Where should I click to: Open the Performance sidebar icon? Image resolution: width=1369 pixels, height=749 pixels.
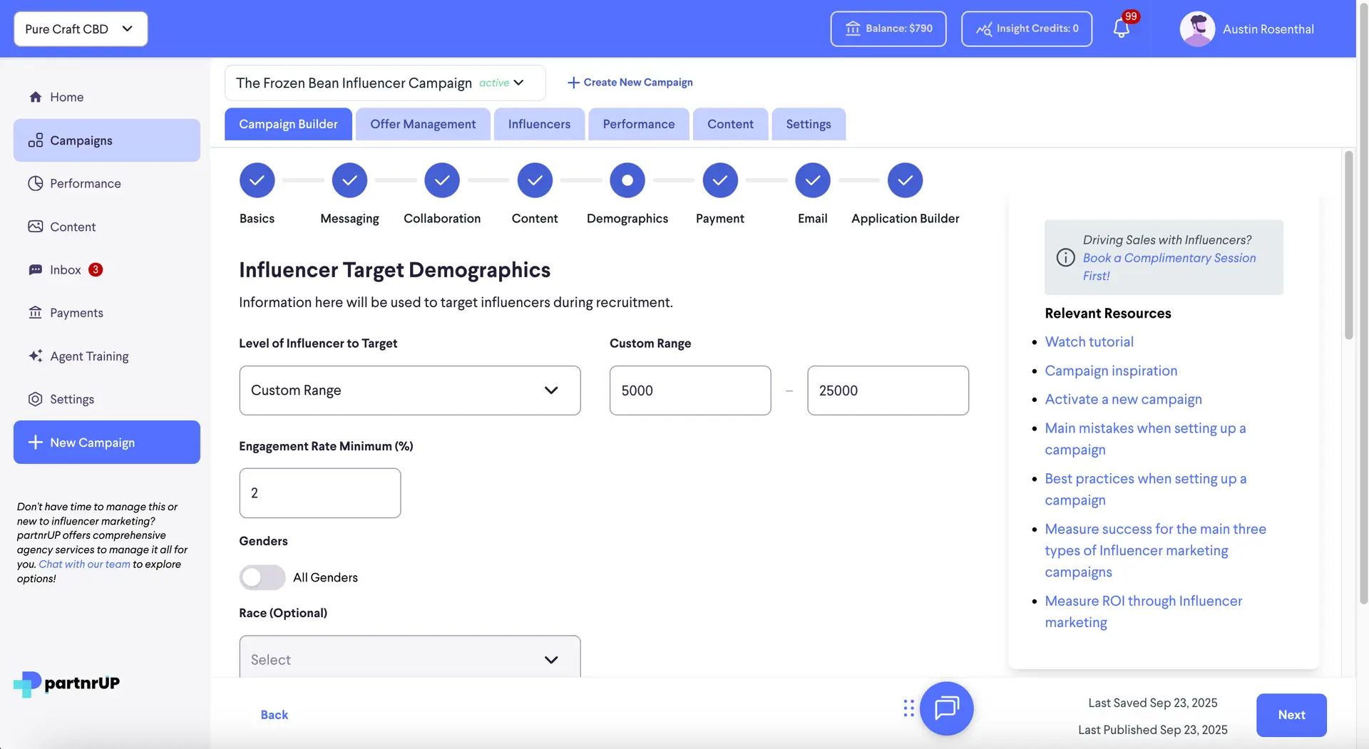pyautogui.click(x=36, y=183)
